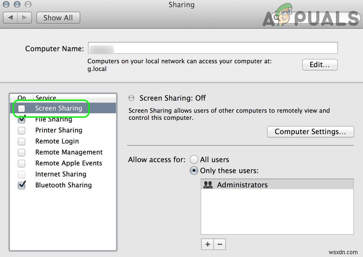Open Computer Settings dialog
This screenshot has width=363, height=257.
(310, 132)
